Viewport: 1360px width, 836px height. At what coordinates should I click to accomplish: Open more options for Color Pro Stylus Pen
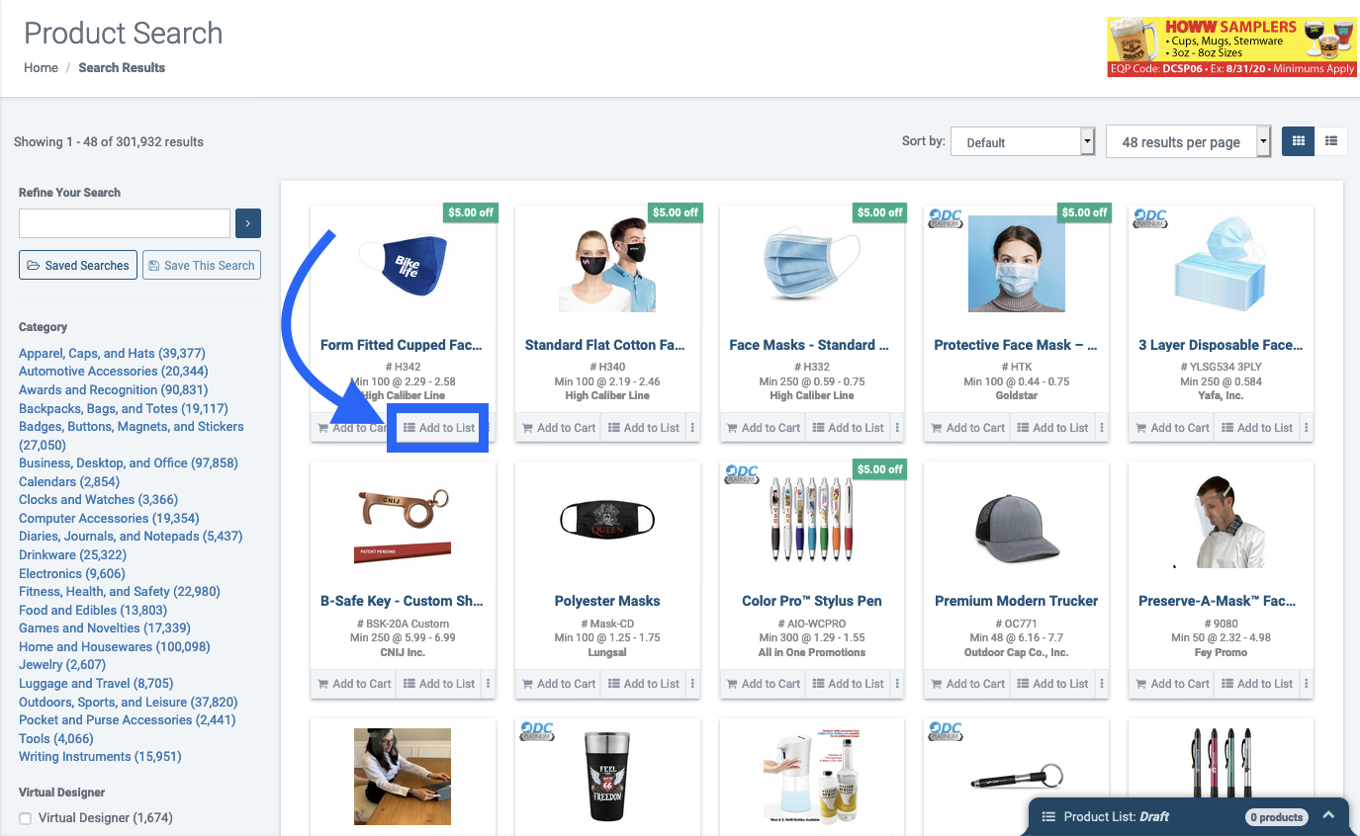(x=897, y=684)
